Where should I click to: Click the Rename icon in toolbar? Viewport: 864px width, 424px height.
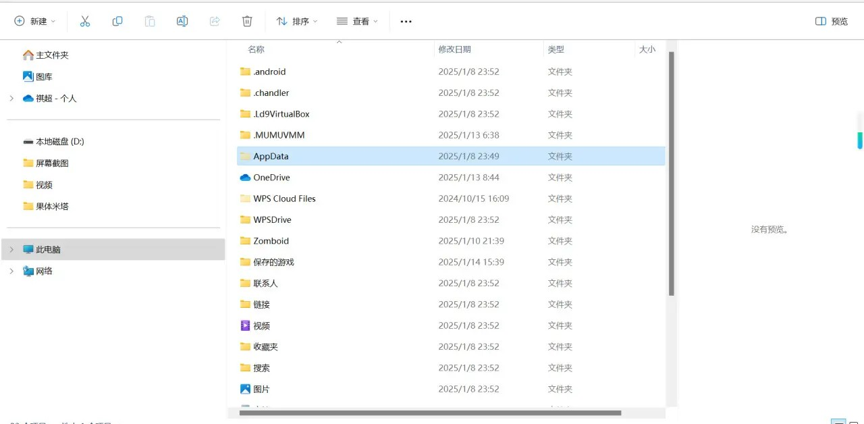[182, 22]
